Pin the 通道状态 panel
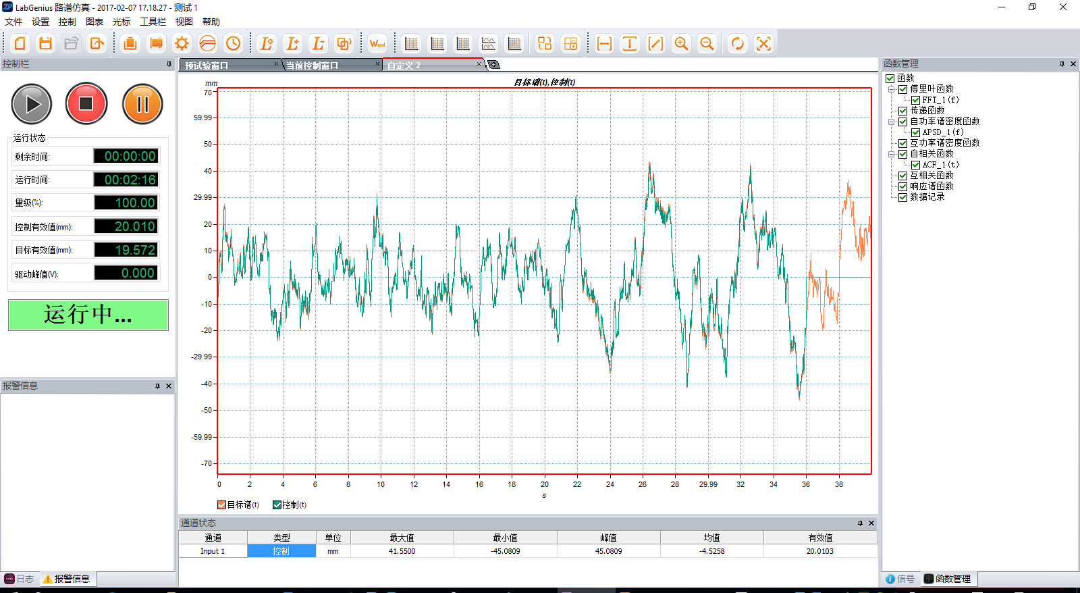This screenshot has width=1080, height=593. 860,523
